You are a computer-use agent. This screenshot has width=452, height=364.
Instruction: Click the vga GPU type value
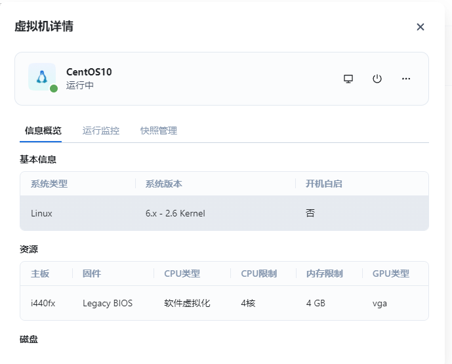point(380,304)
